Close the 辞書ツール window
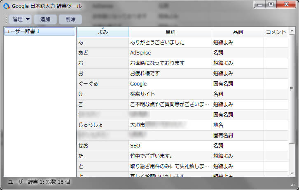This screenshot has height=190, width=299. pyautogui.click(x=286, y=5)
